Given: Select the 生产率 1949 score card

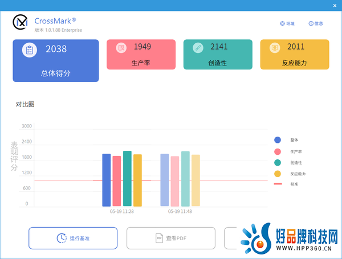Looking at the screenshot, I should pos(141,55).
